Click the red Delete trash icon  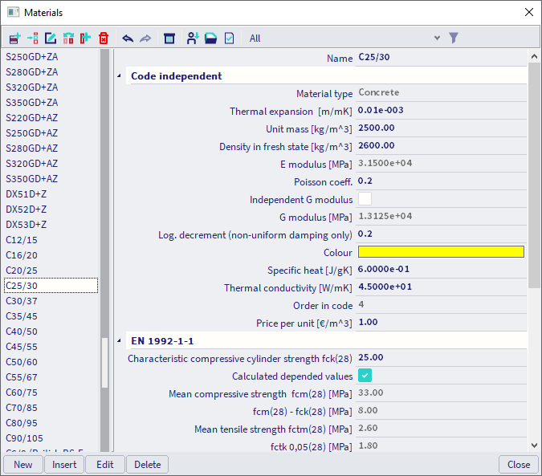(x=103, y=38)
